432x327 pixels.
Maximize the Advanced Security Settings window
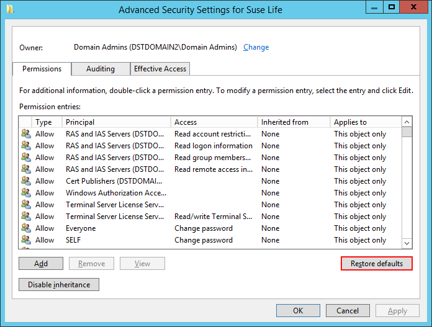tap(392, 7)
